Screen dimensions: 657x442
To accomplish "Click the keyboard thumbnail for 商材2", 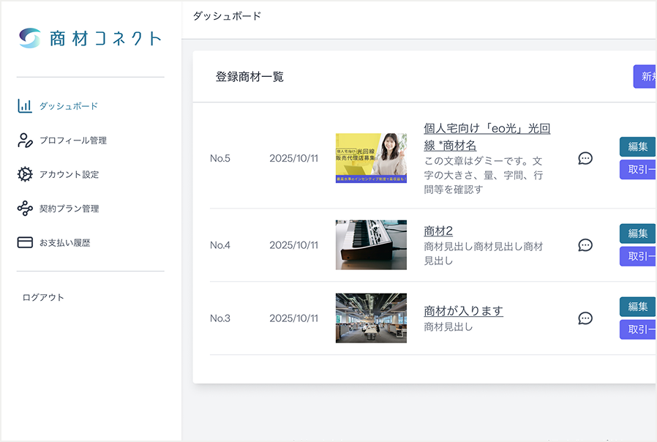I will tap(371, 245).
